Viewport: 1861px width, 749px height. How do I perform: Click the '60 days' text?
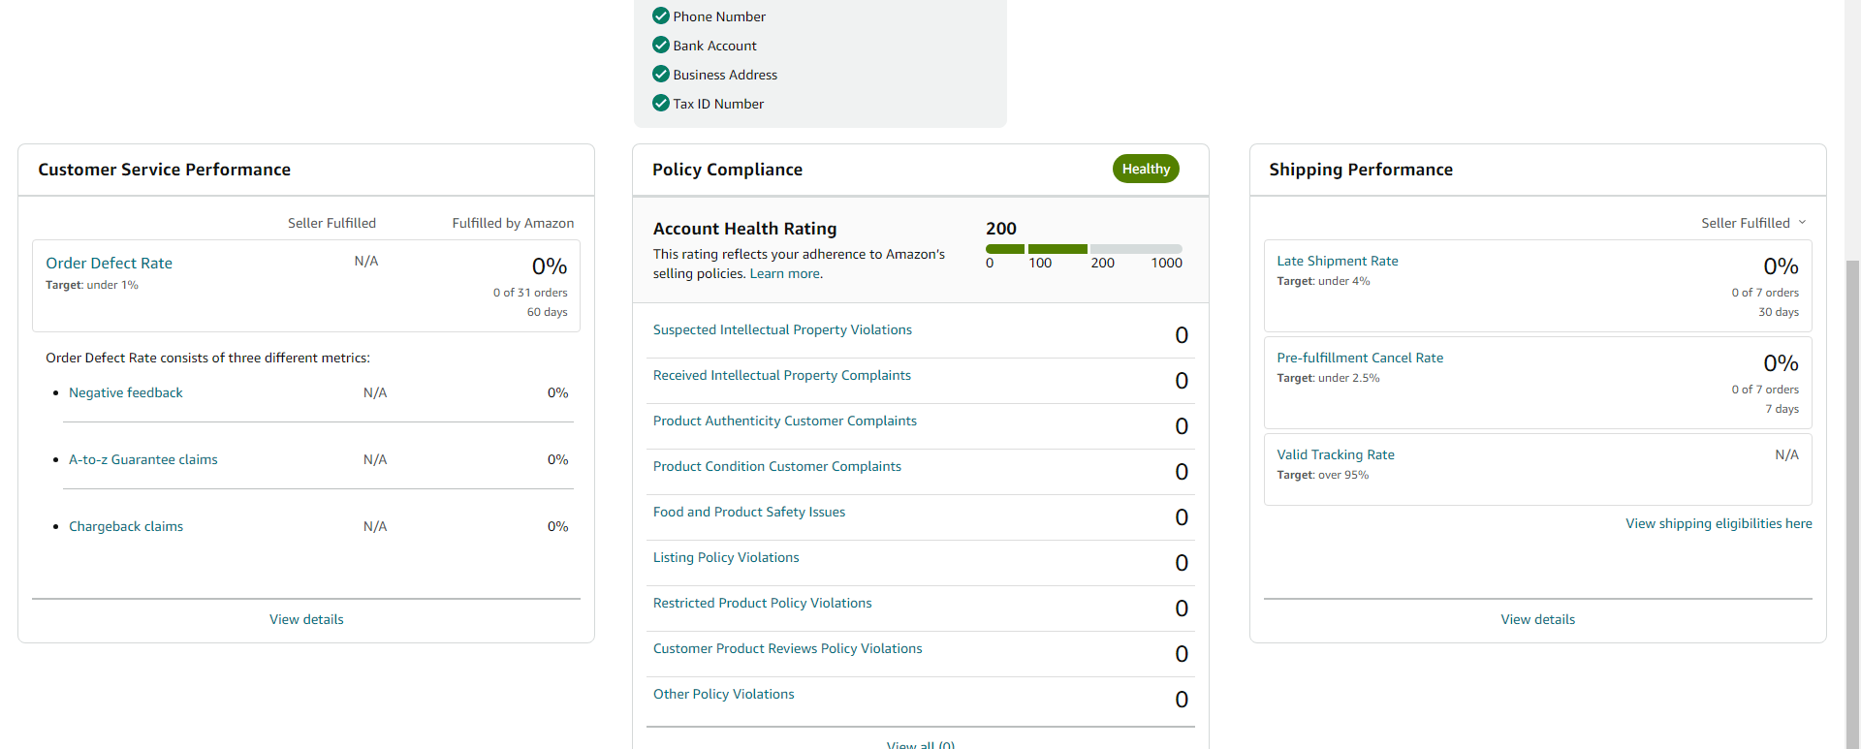548,312
